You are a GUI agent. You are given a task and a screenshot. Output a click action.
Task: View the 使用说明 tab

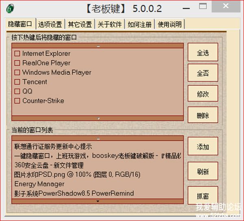click(170, 24)
